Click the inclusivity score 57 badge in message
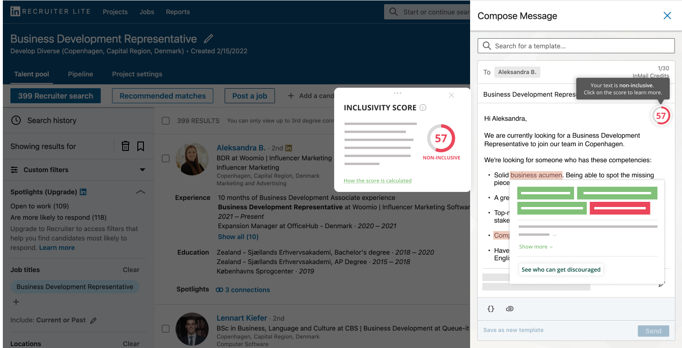 click(661, 116)
